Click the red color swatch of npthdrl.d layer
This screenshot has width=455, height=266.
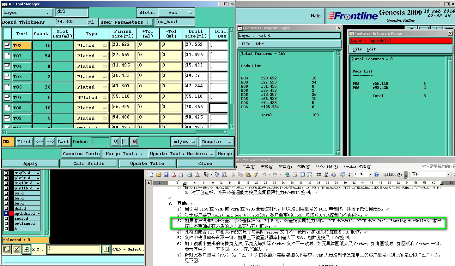click(11, 213)
